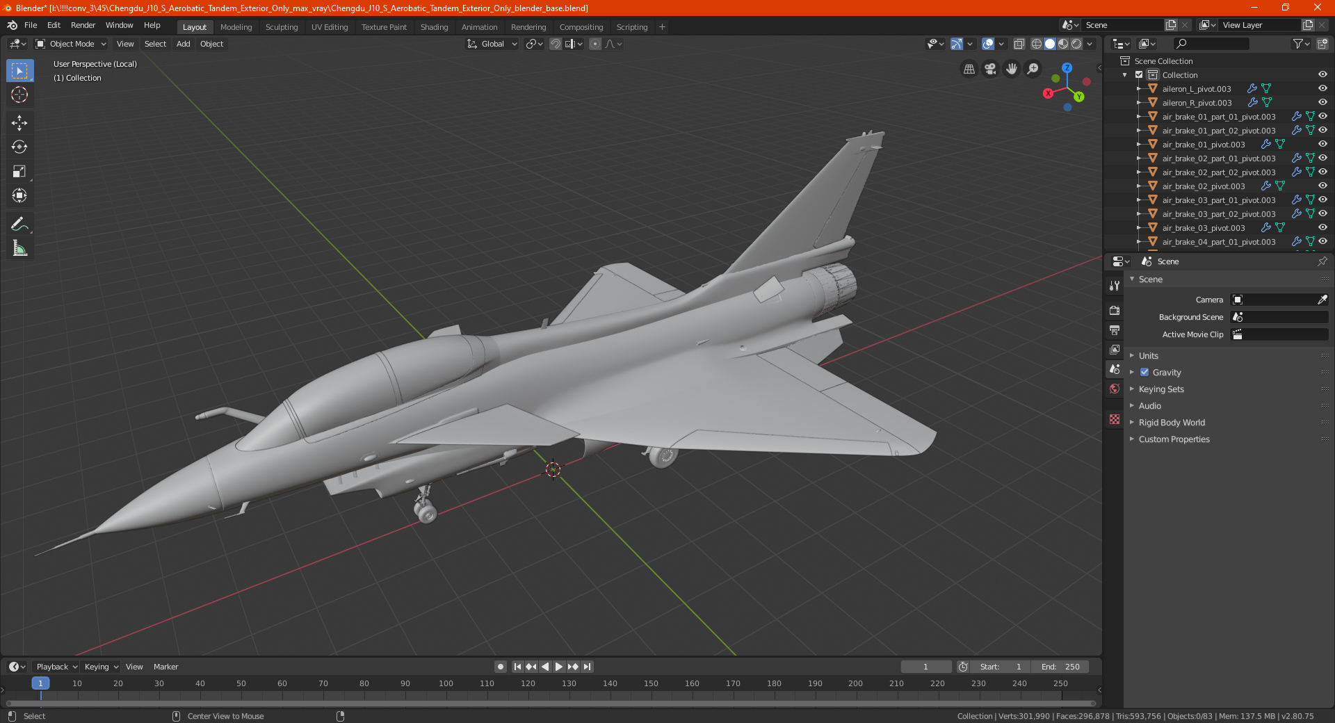Toggle viewport overlays button
The height and width of the screenshot is (723, 1335).
click(x=988, y=44)
